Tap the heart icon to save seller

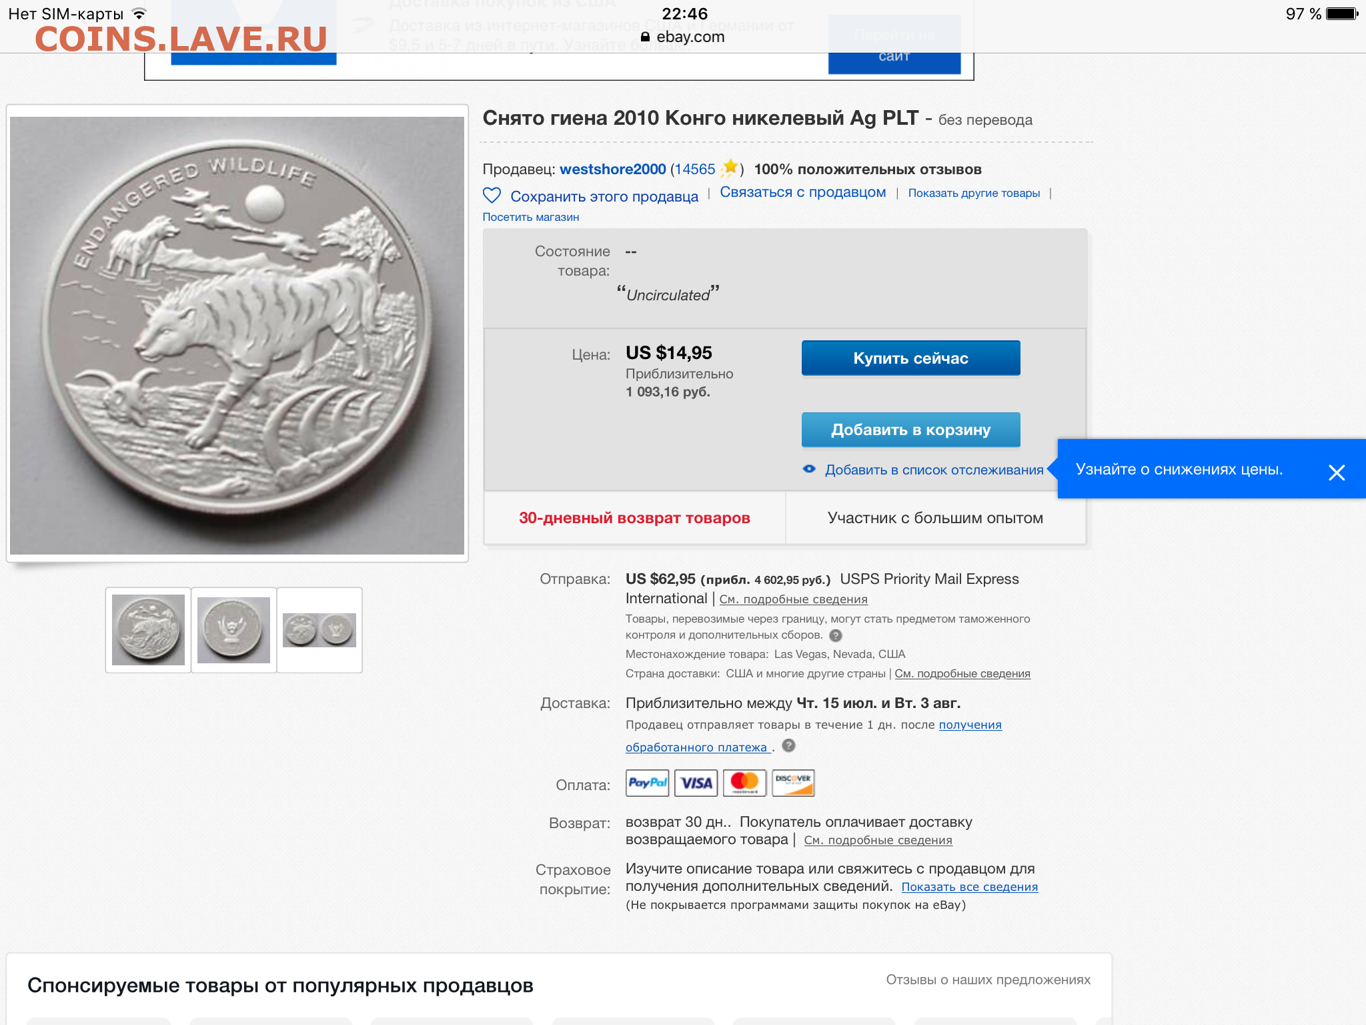(492, 196)
